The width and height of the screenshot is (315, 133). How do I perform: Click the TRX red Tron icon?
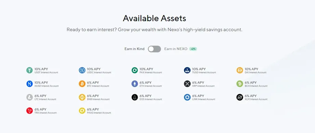[29, 111]
